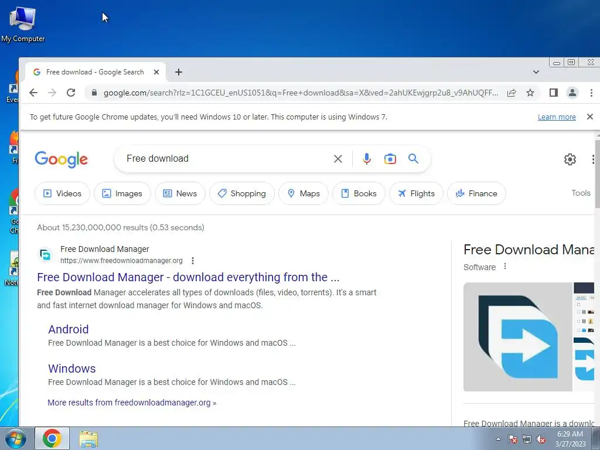Click the freedownloadmanager.org URL text

[x=121, y=261]
